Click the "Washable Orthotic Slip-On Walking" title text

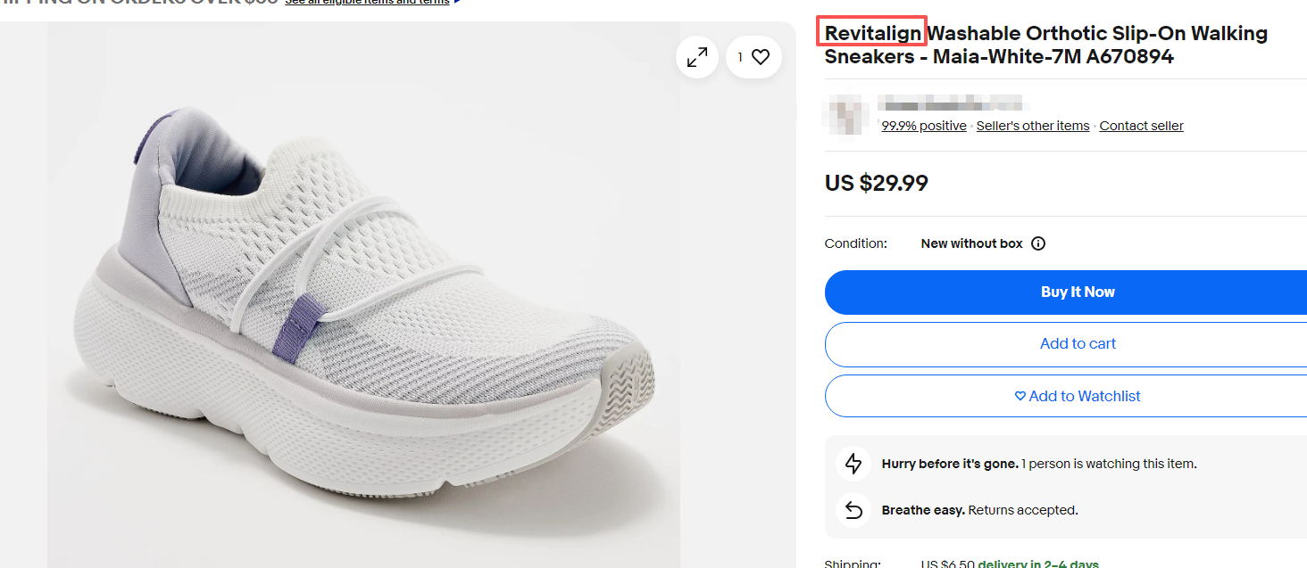tap(1097, 34)
